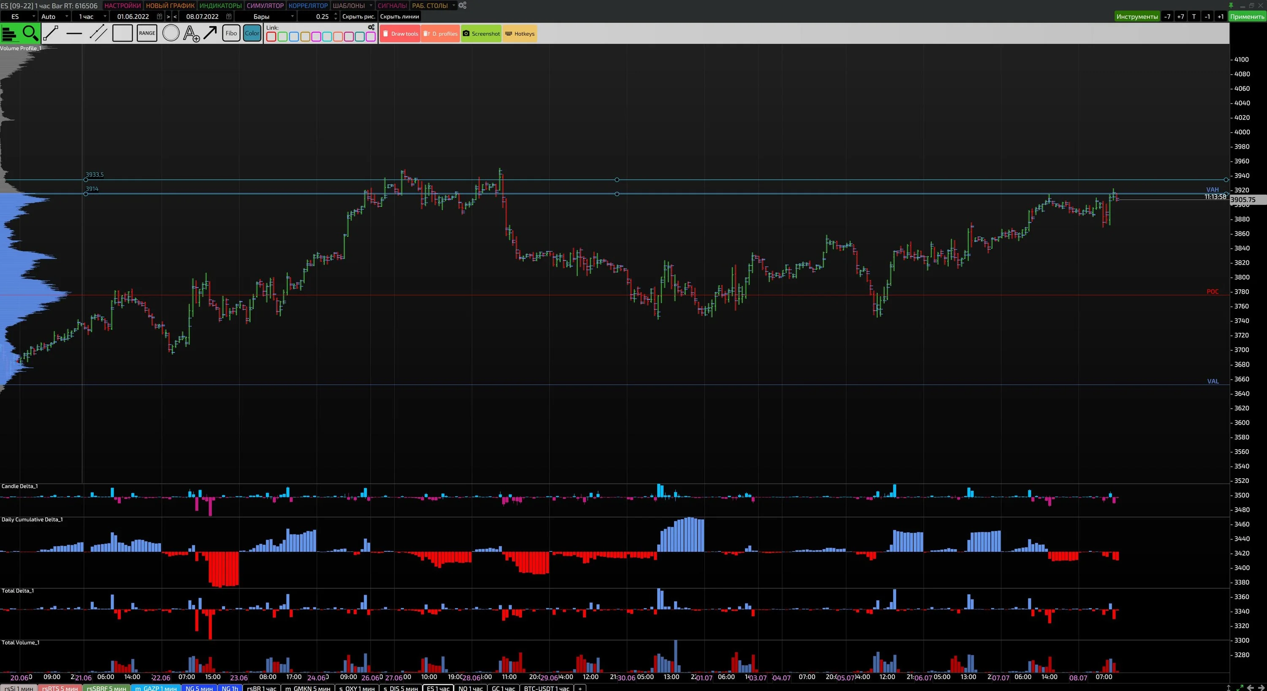The width and height of the screenshot is (1267, 691).
Task: Select the arrow drawing tool
Action: click(210, 33)
